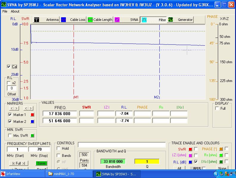Toggle the x2 return loss checkbox
The width and height of the screenshot is (236, 178).
click(x=9, y=83)
